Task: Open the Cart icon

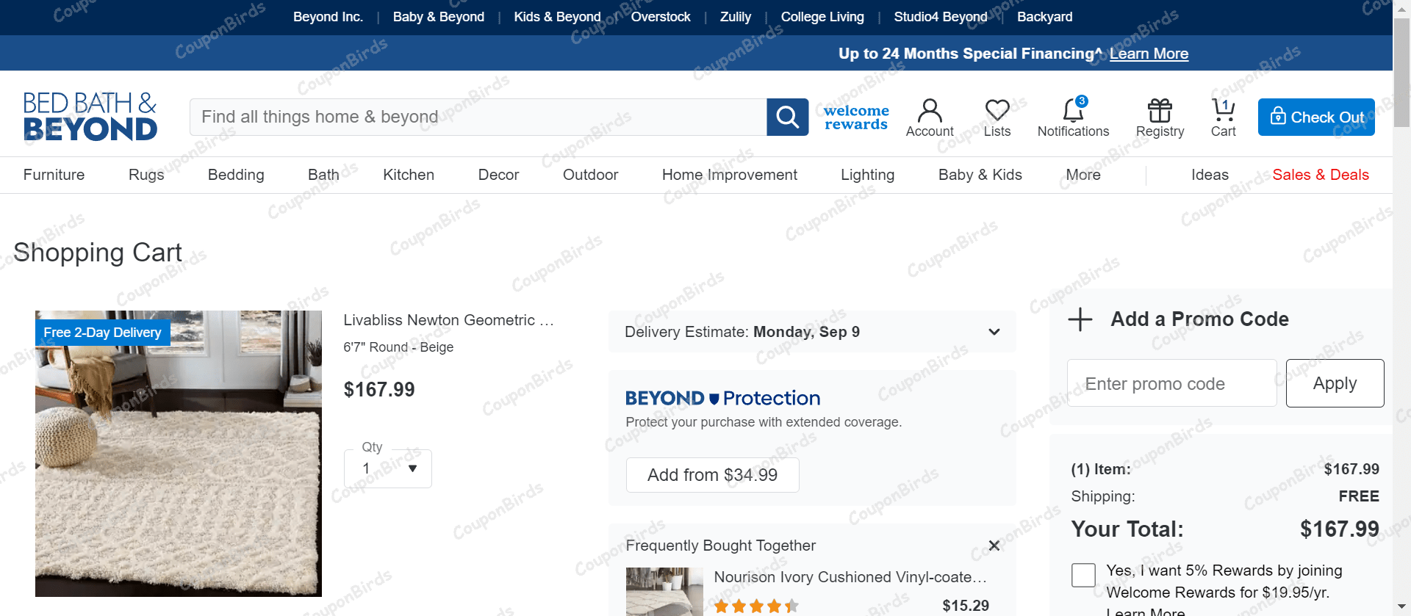Action: pyautogui.click(x=1223, y=117)
